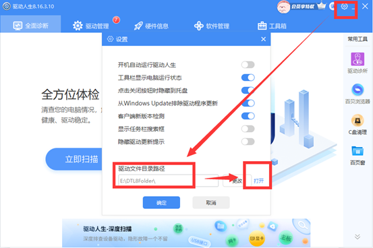Disable 客户端新版本检测 toggle
373x248 pixels.
point(248,116)
